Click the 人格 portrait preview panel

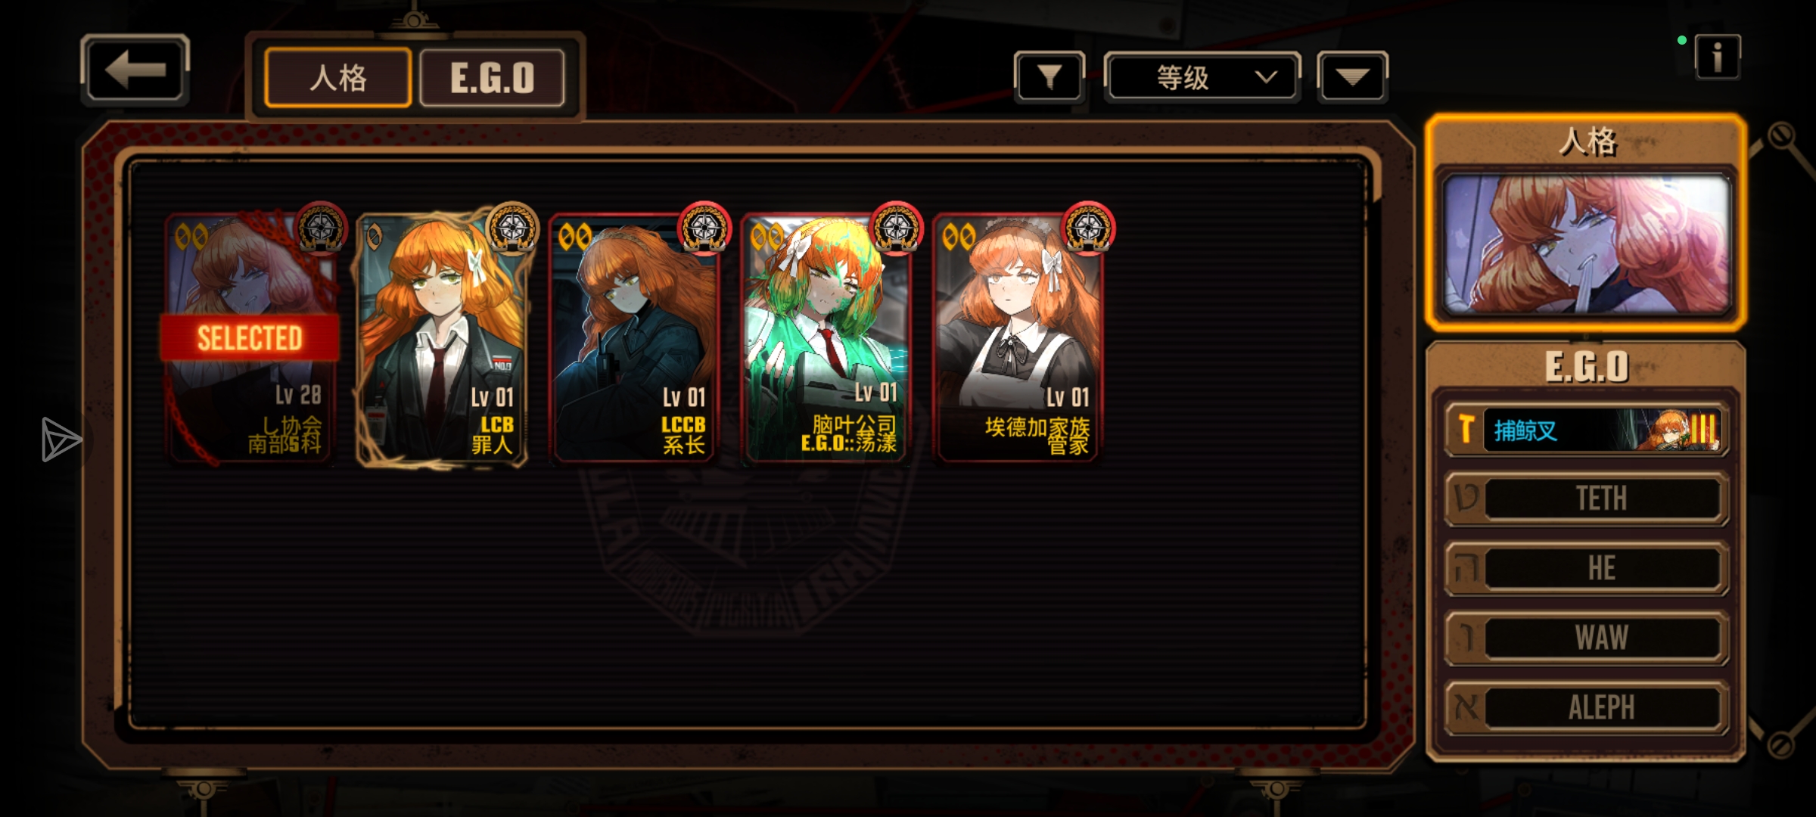point(1587,244)
